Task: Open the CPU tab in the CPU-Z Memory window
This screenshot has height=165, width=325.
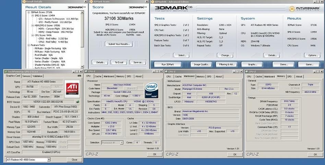Action: click(x=249, y=76)
